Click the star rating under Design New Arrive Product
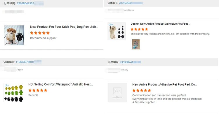The image size is (219, 116). (x=139, y=29)
